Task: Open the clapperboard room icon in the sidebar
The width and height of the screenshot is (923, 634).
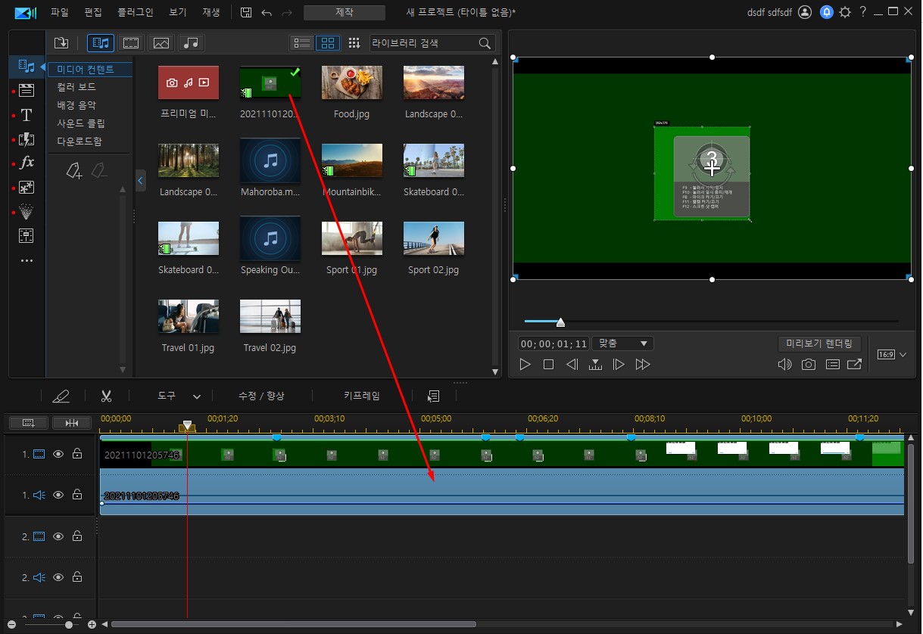Action: (x=27, y=91)
